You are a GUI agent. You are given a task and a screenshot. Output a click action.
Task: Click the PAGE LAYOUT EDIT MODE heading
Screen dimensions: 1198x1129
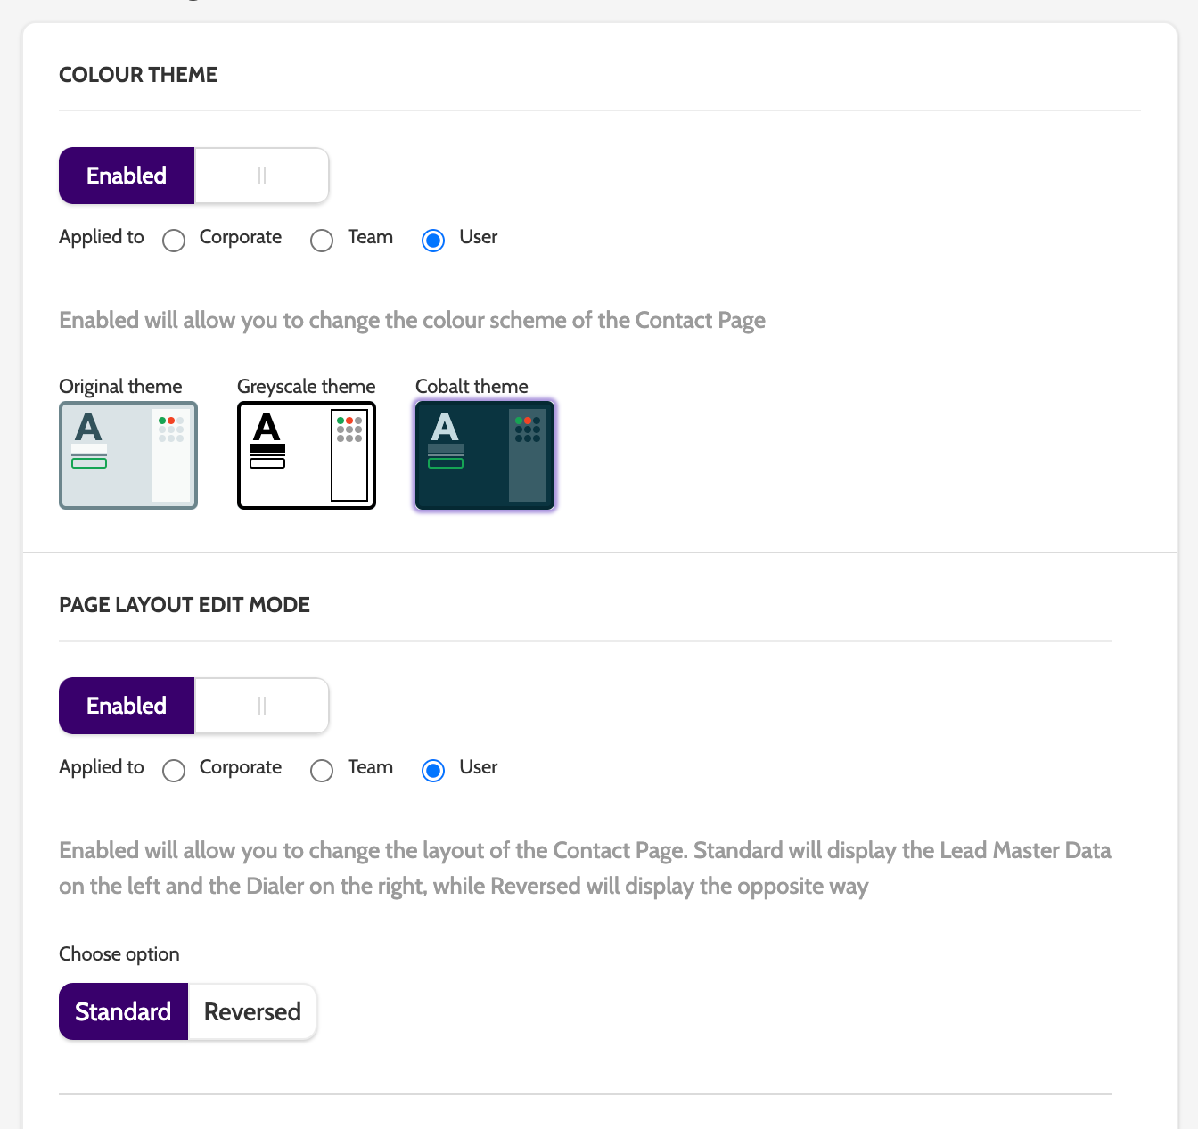[185, 605]
